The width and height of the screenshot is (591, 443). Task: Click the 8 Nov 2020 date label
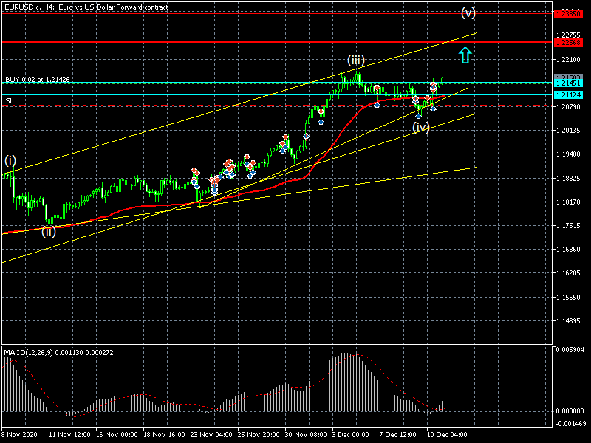coord(21,436)
